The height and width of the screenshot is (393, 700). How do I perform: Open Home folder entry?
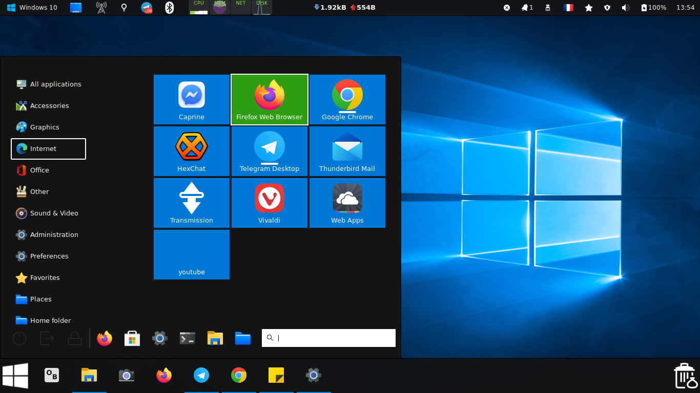49,320
